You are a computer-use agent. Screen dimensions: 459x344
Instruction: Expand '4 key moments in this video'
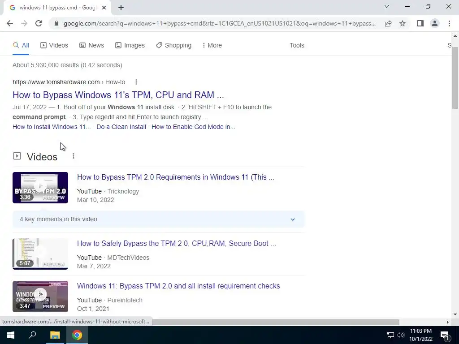tap(158, 219)
